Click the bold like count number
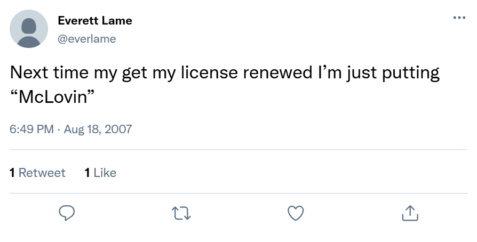Image resolution: width=477 pixels, height=242 pixels. click(x=87, y=173)
